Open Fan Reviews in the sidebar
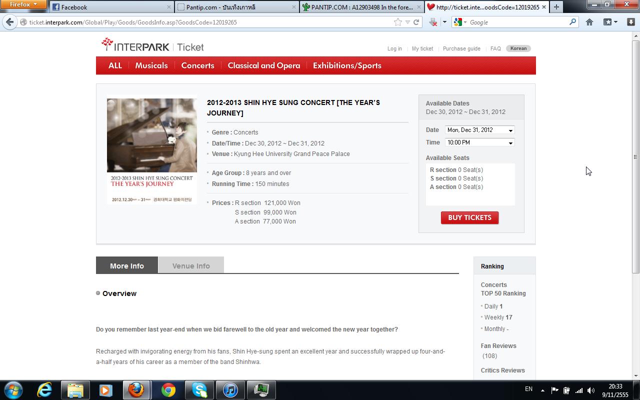 [x=498, y=345]
